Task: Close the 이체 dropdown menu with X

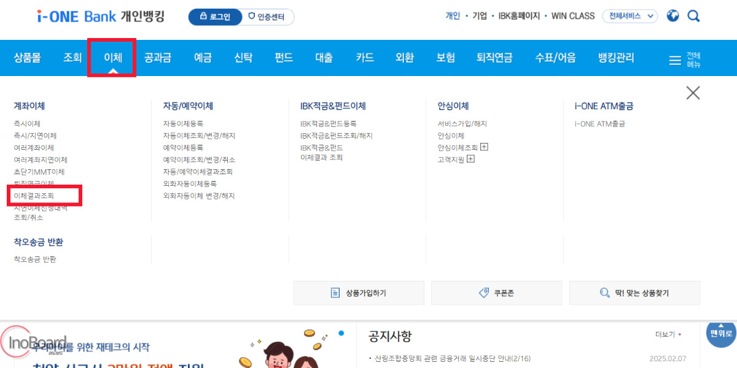Action: (x=693, y=93)
